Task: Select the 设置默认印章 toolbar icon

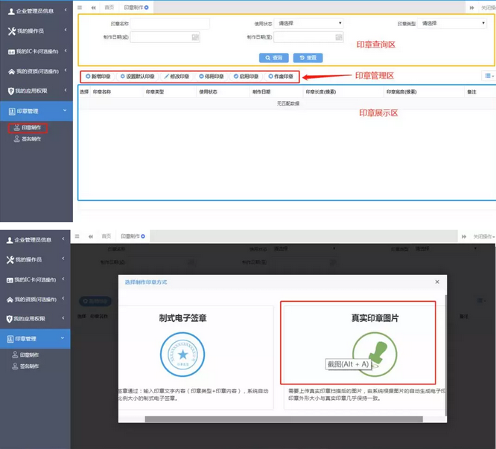Action: 123,77
